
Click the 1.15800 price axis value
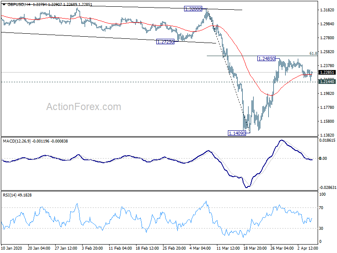coord(327,121)
